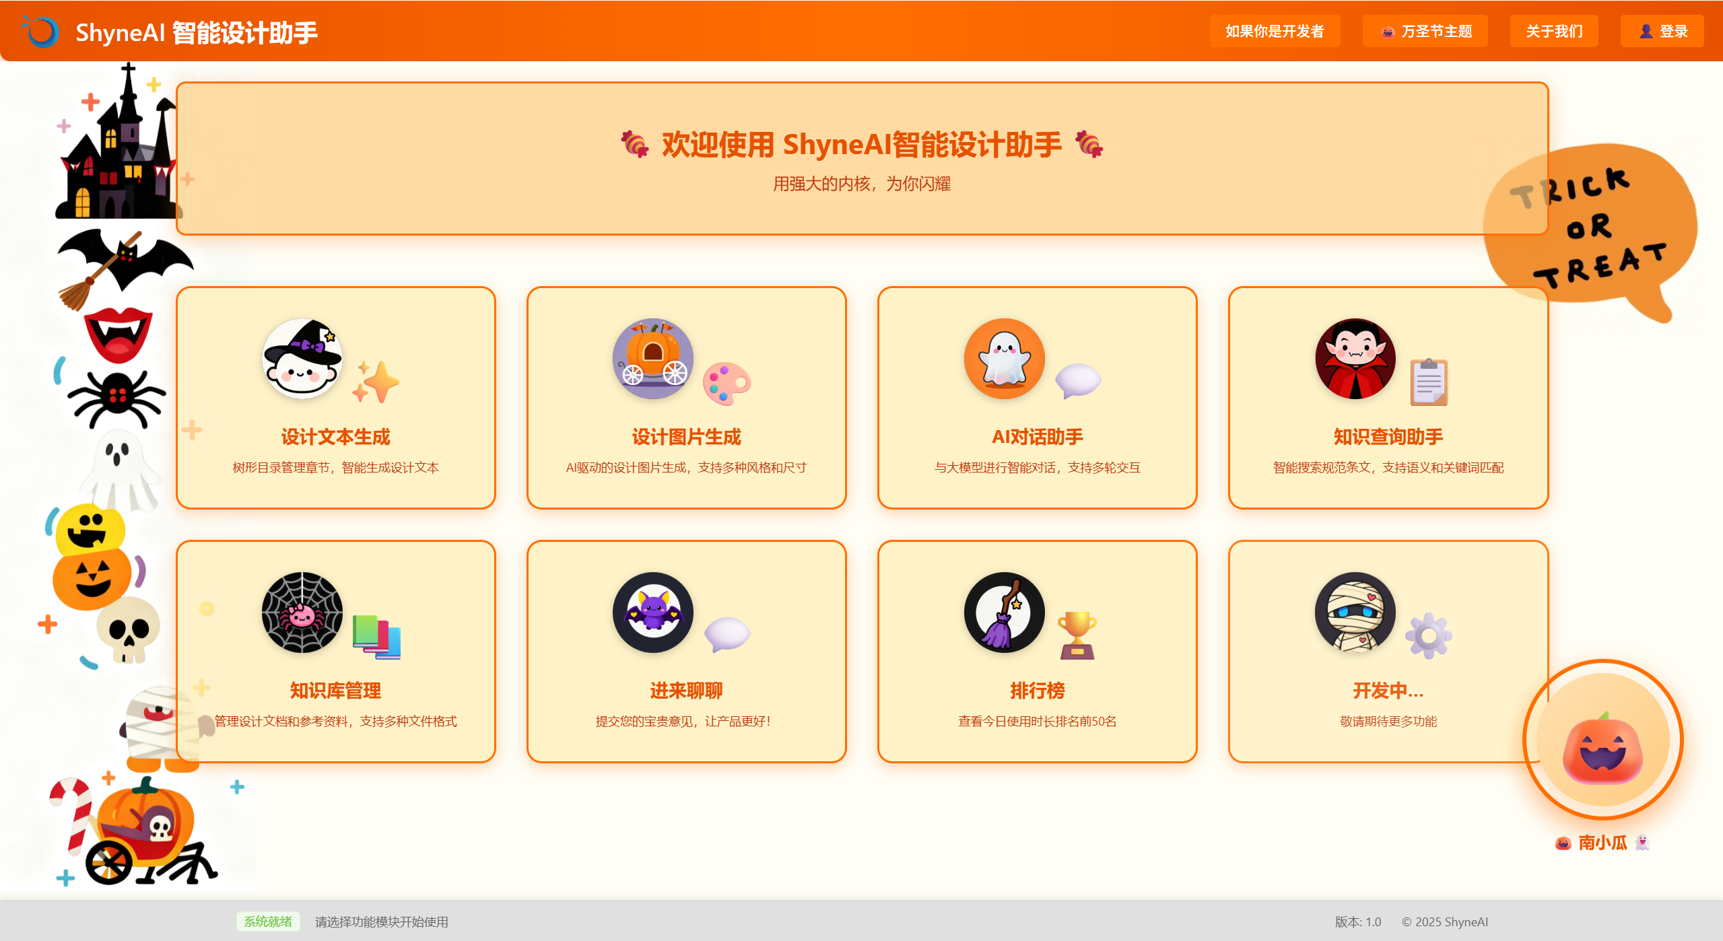Click the pumpkin mascot assistant button
Viewport: 1723px width, 941px height.
(x=1602, y=740)
